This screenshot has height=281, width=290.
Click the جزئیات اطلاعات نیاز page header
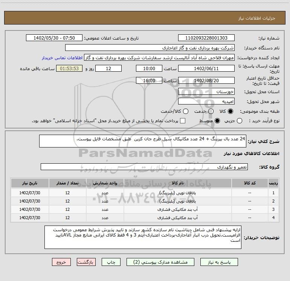(x=256, y=18)
